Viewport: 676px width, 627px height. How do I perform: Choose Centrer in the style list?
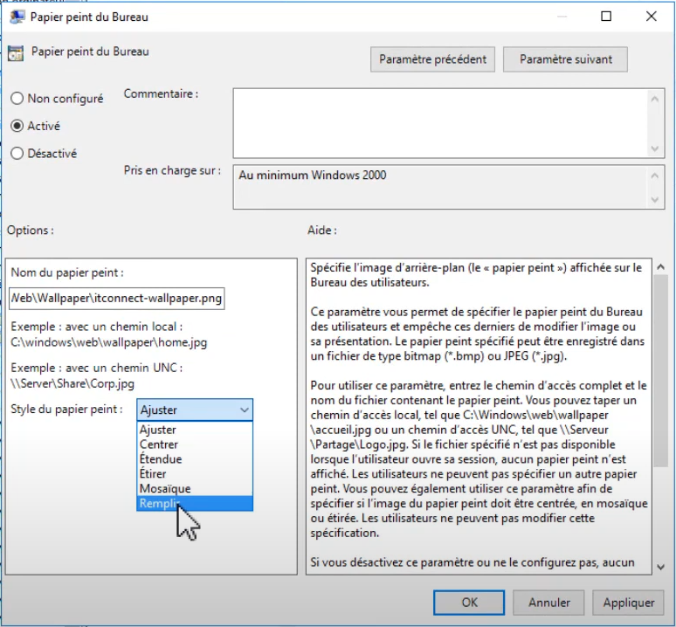point(195,444)
